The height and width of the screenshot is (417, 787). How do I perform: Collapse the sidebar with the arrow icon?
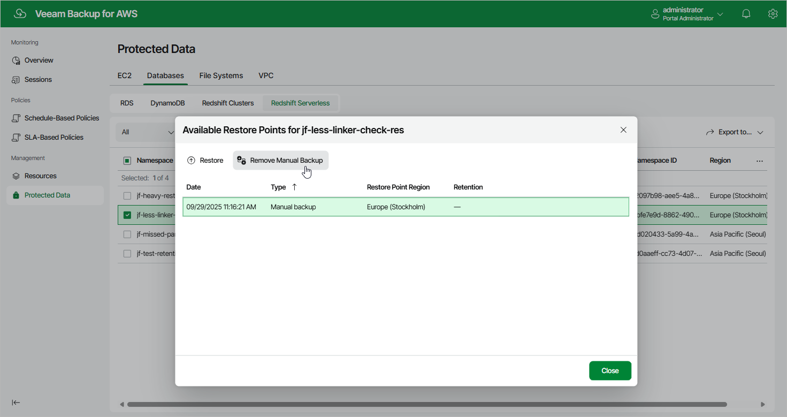(16, 403)
